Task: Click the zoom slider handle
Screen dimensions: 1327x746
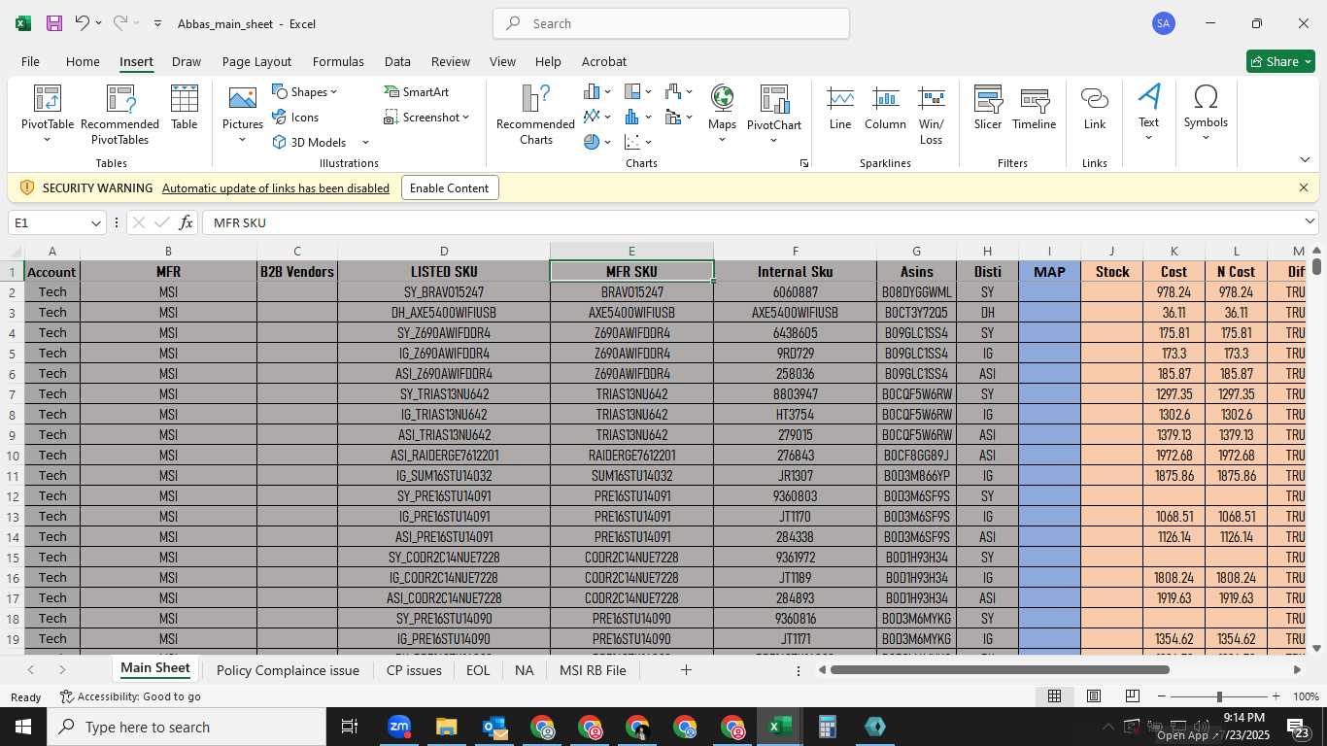Action: tap(1219, 696)
